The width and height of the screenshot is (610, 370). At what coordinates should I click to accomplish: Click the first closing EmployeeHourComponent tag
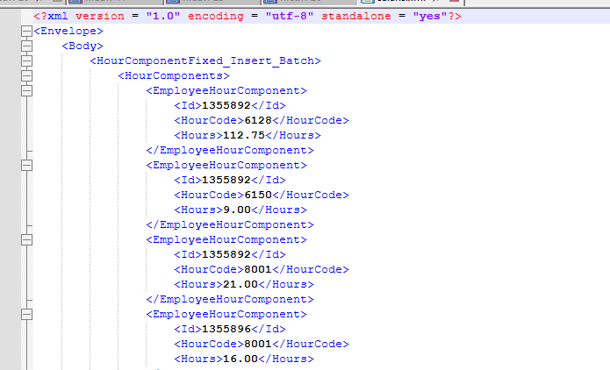point(230,150)
